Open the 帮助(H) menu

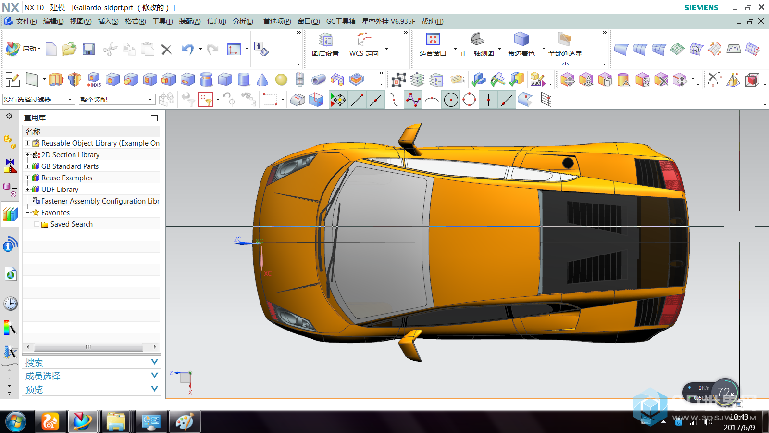tap(433, 21)
